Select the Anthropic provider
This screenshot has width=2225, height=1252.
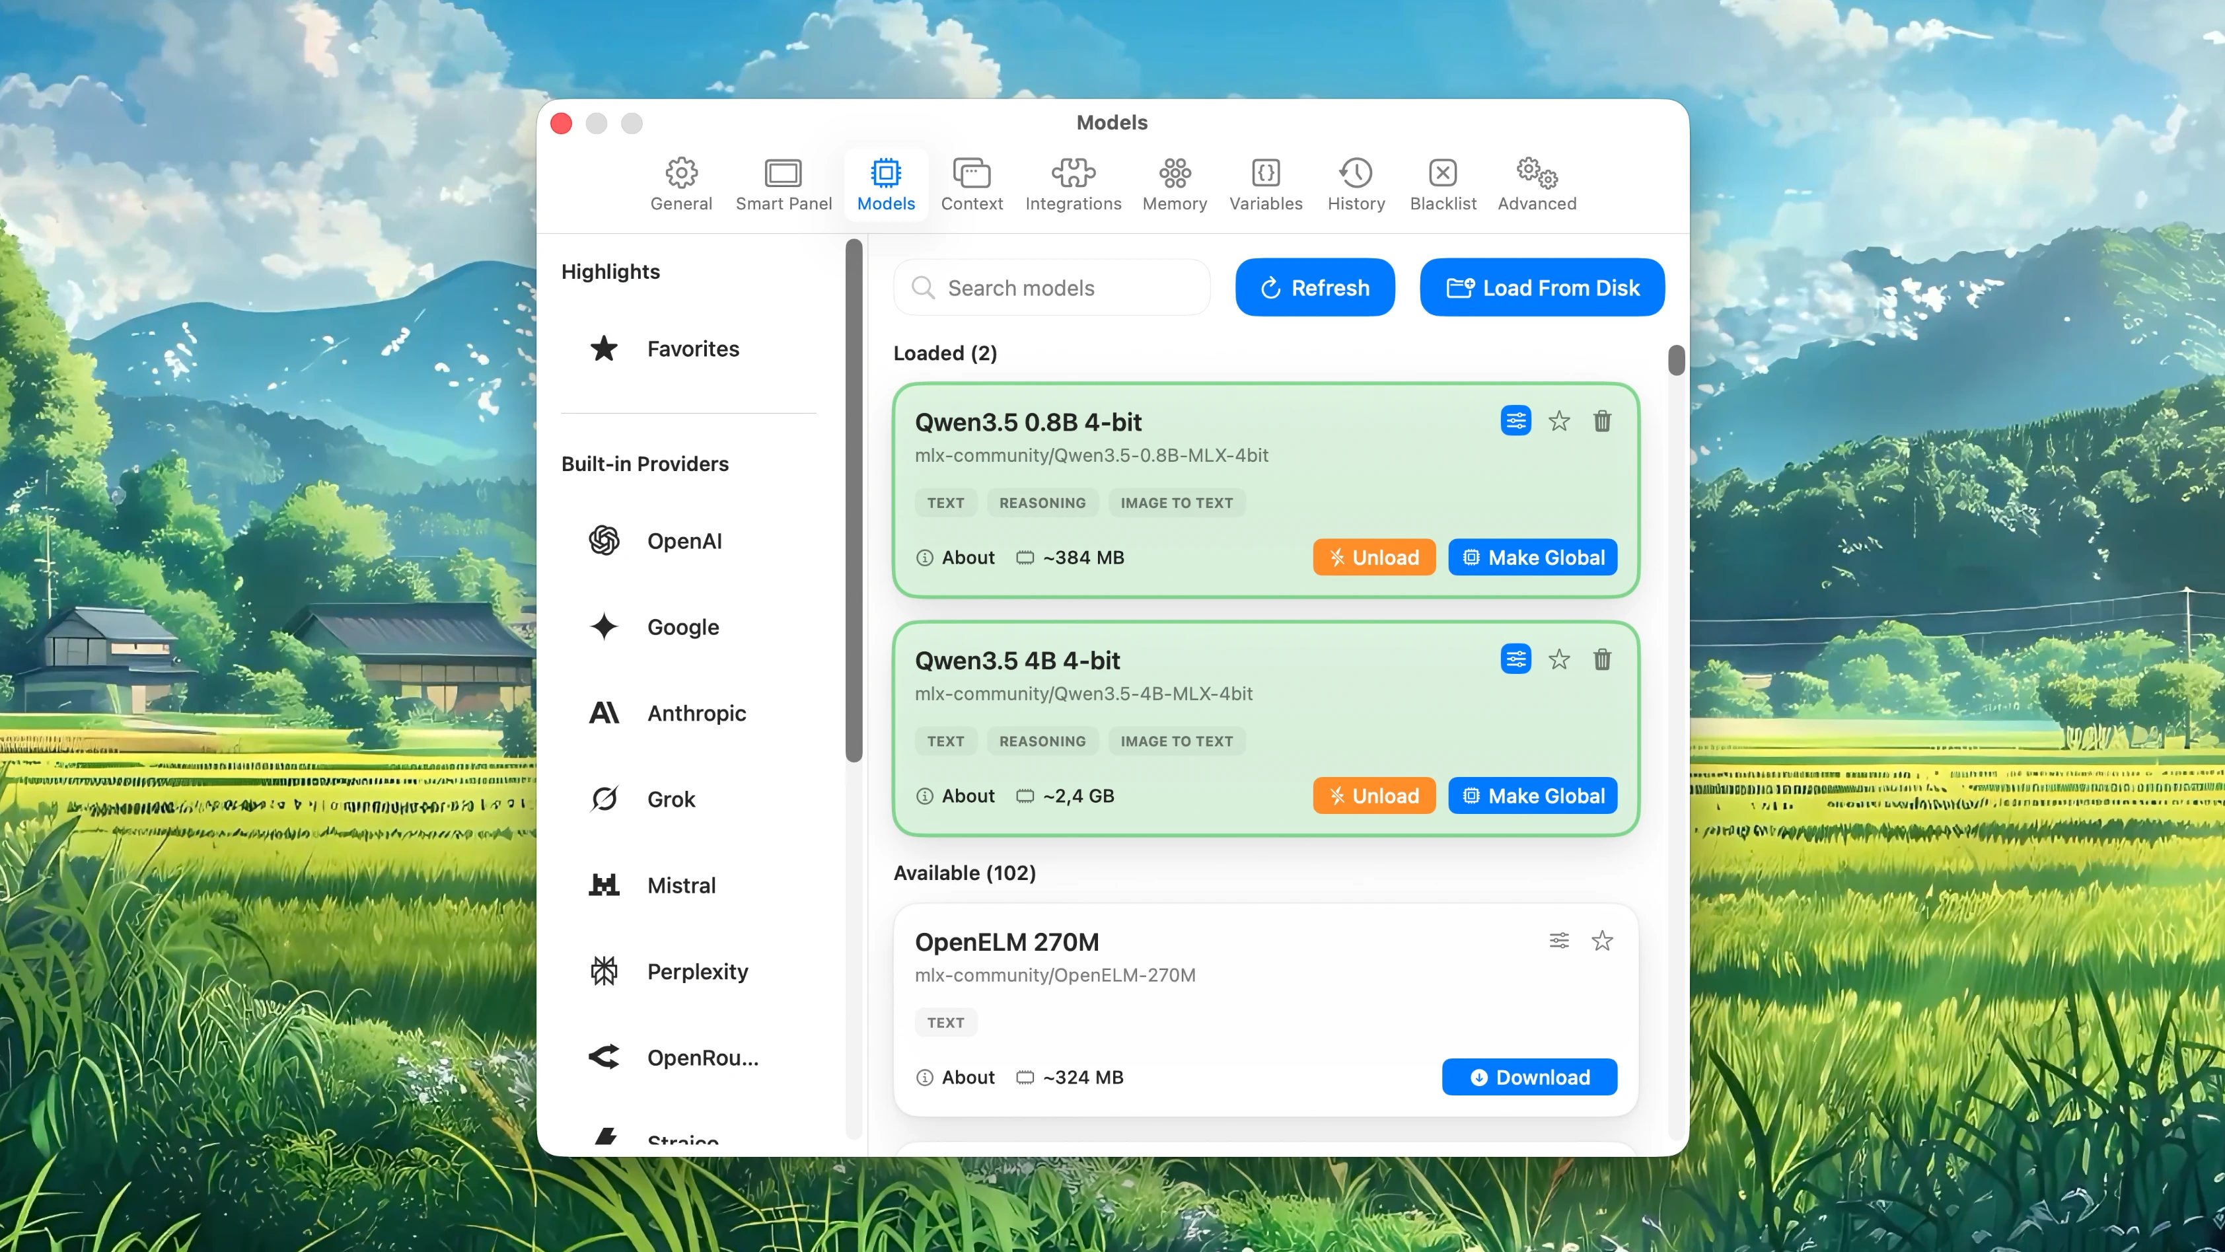tap(696, 713)
